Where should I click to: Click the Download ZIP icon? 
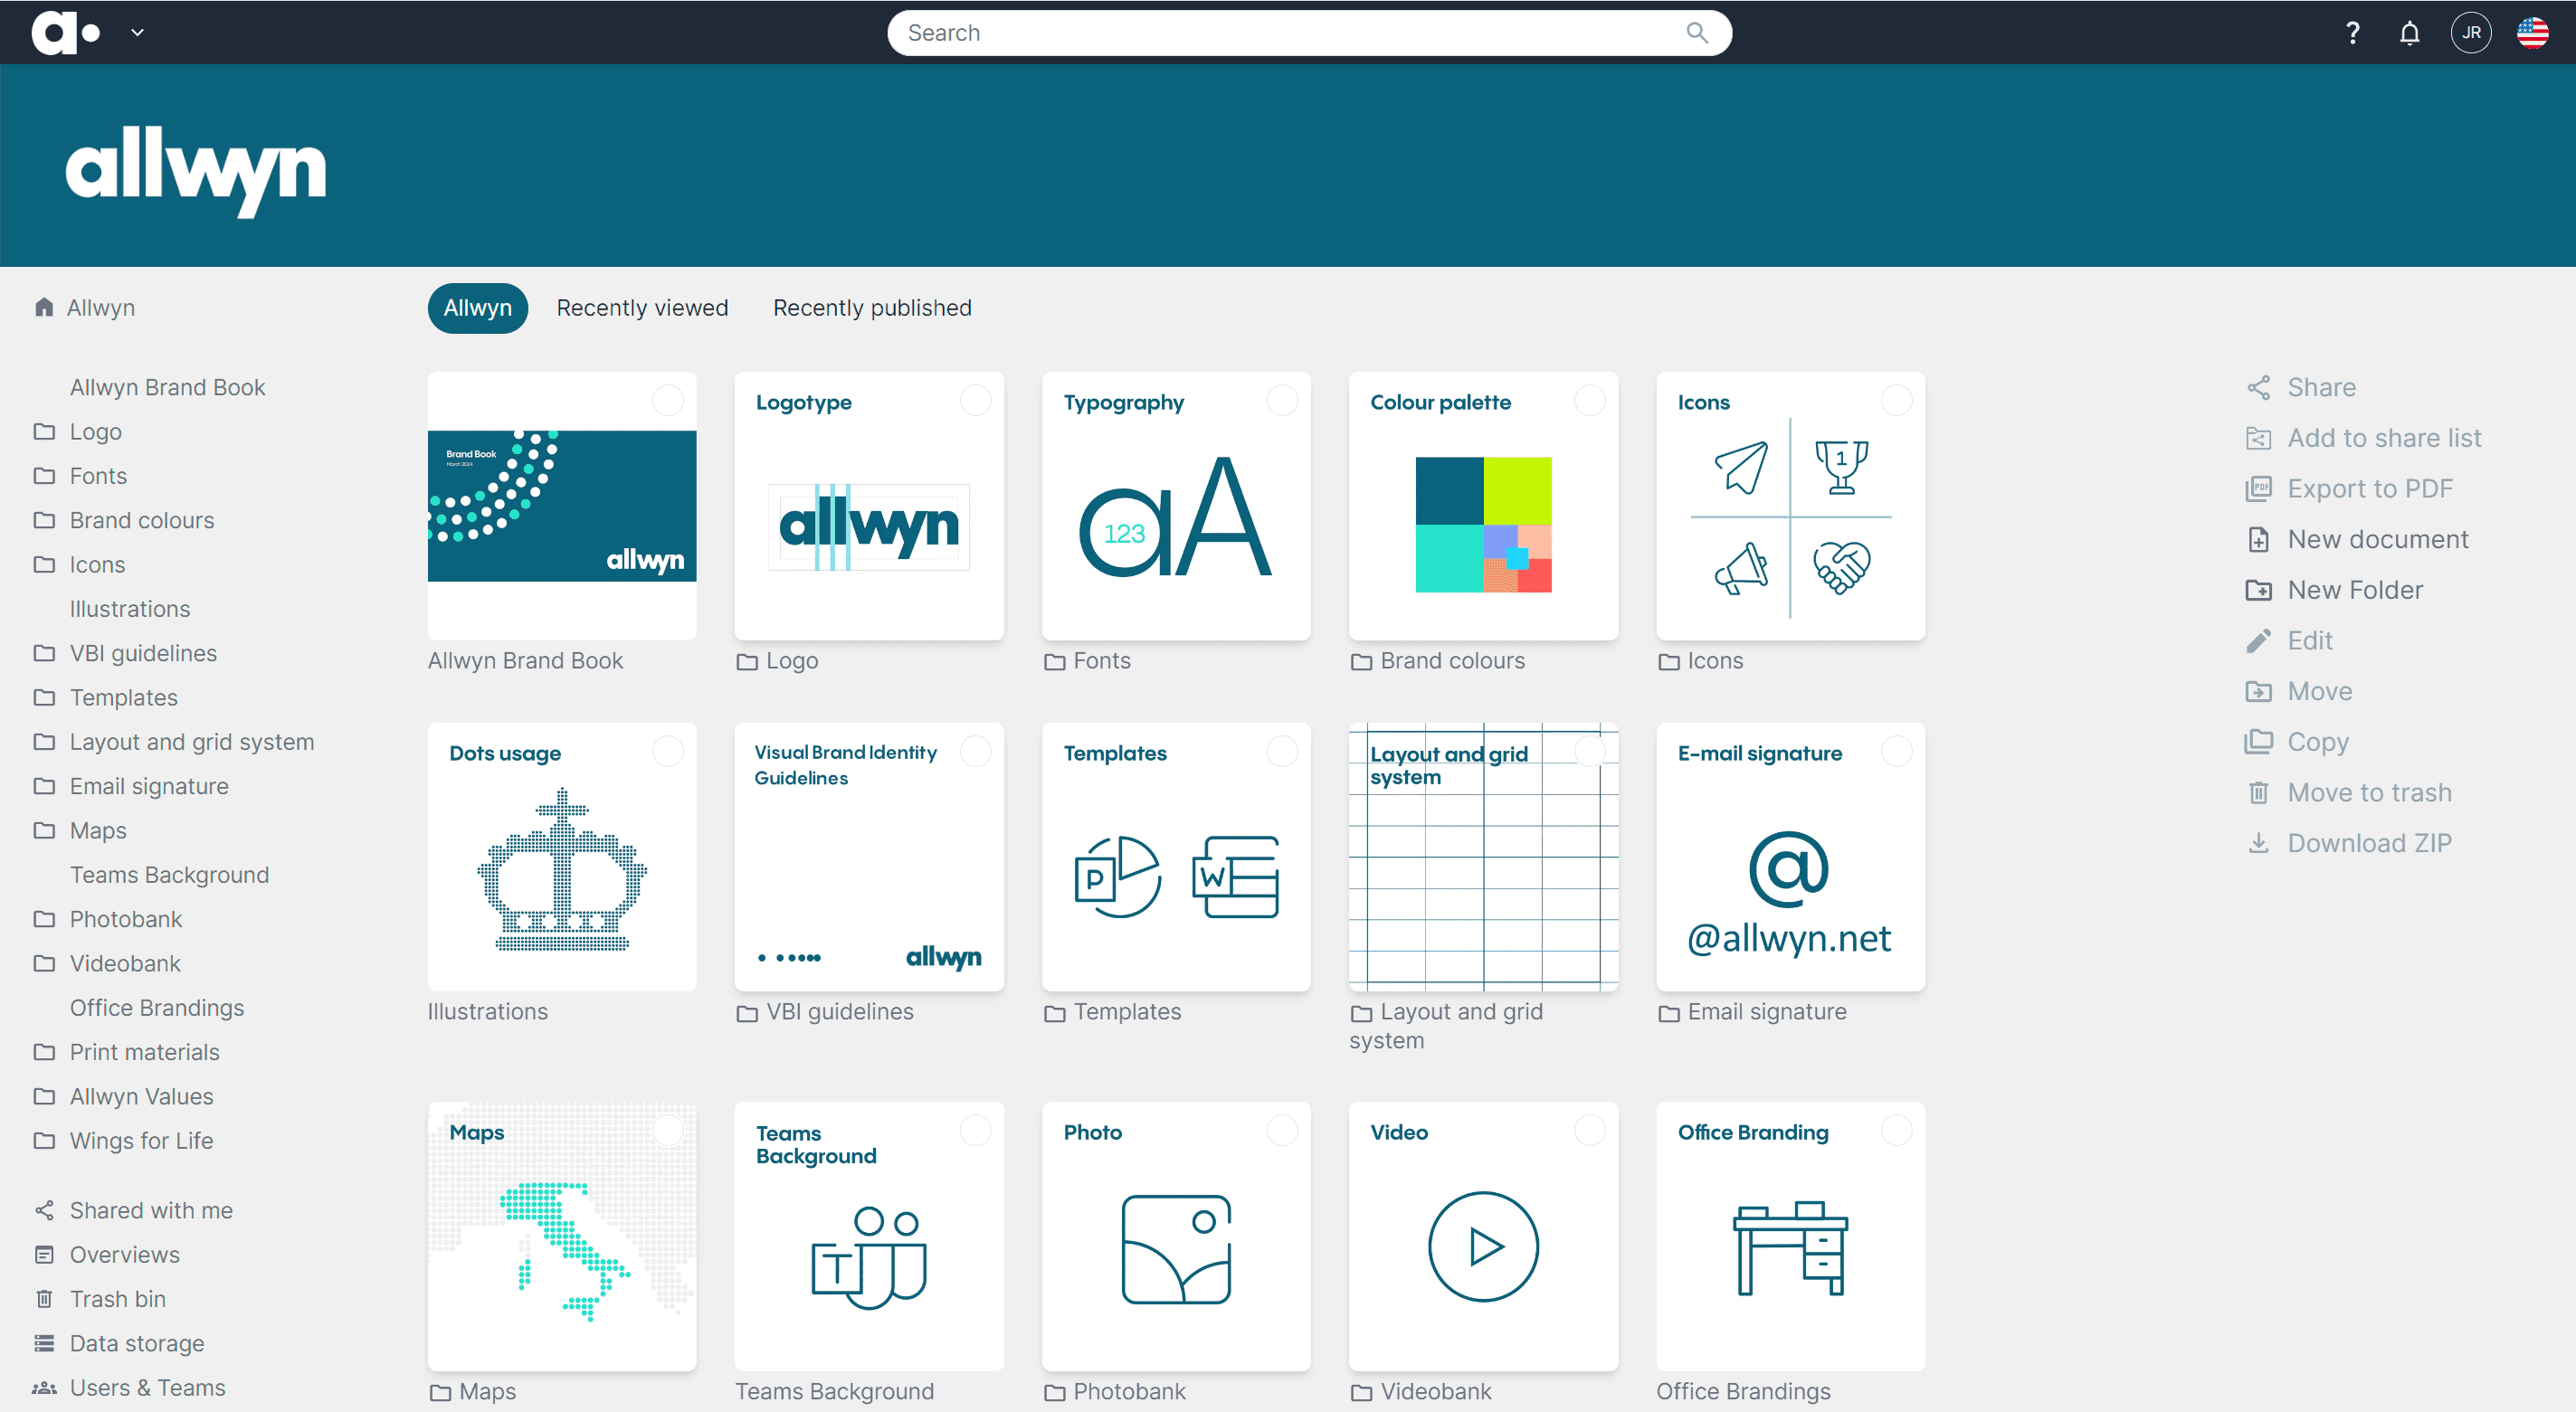(x=2258, y=843)
